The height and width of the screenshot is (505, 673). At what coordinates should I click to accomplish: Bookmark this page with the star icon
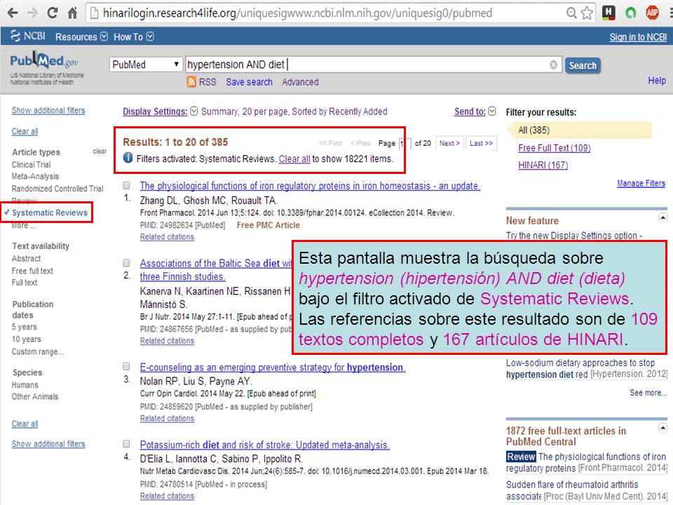coord(586,13)
